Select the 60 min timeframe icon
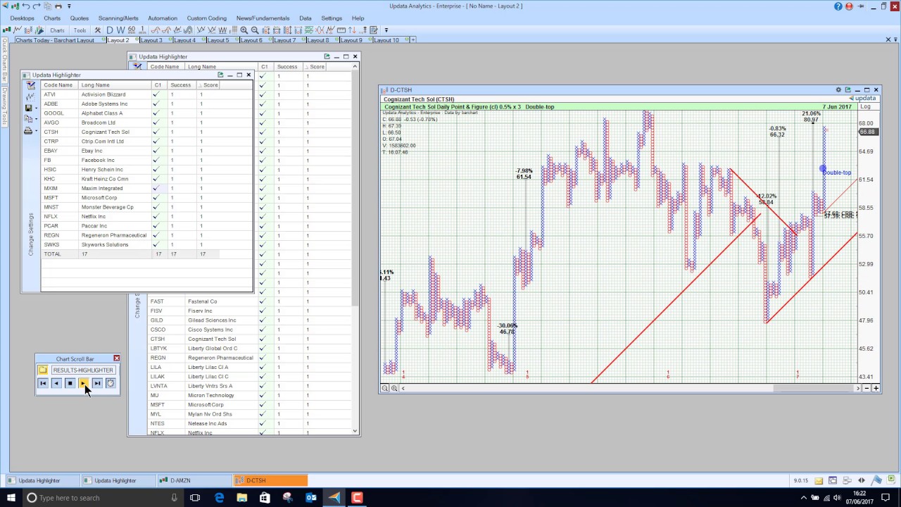901x507 pixels. (x=132, y=30)
